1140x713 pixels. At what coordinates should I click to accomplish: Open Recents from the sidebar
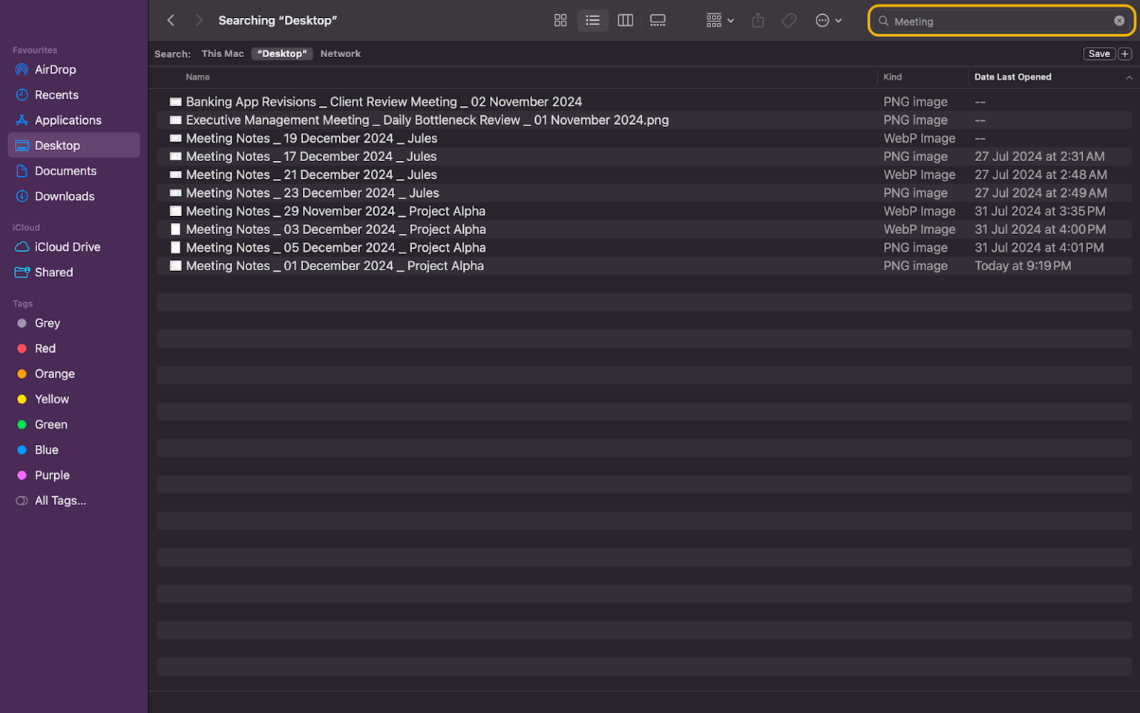tap(57, 94)
